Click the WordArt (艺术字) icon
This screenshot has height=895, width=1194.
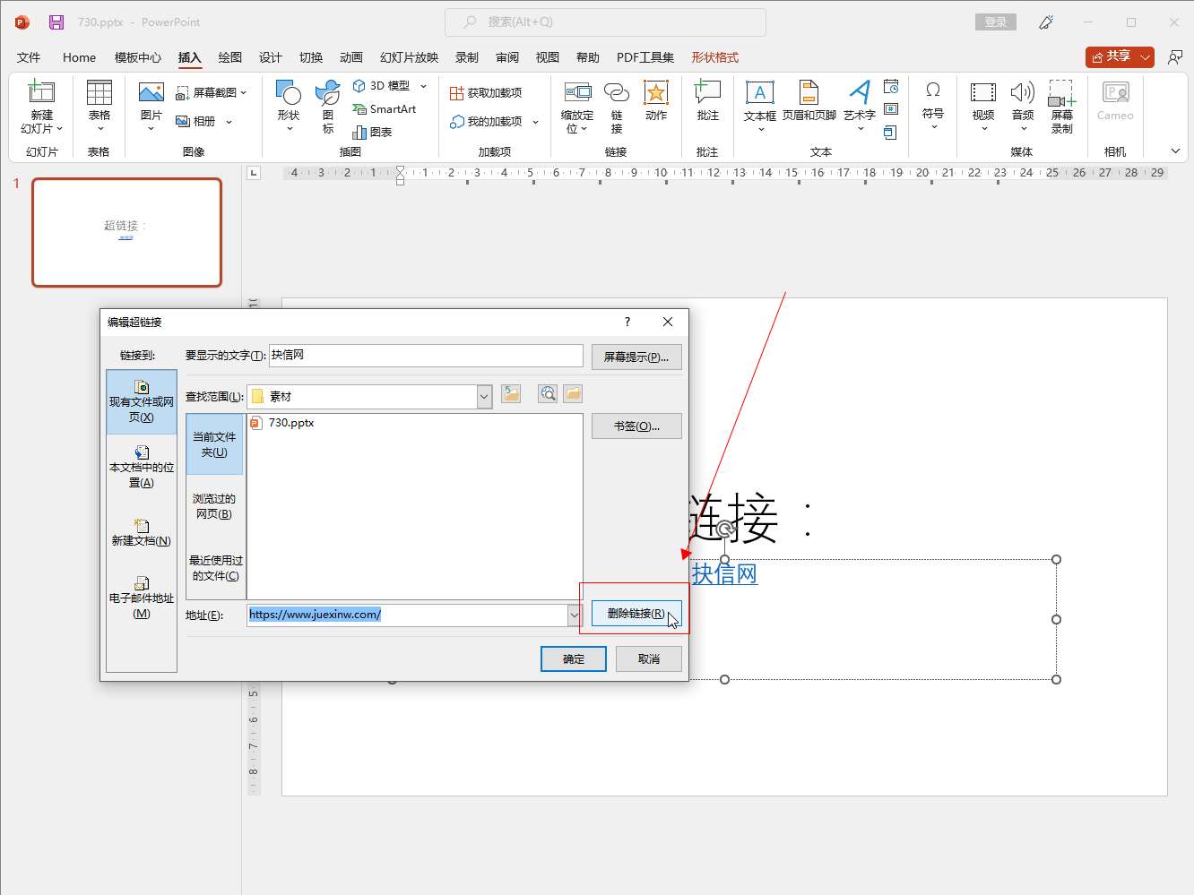pos(859,91)
